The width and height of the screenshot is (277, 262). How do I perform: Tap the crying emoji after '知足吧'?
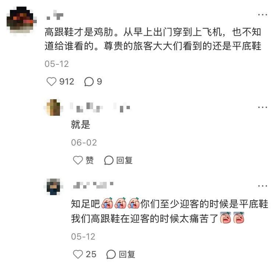(x=107, y=203)
